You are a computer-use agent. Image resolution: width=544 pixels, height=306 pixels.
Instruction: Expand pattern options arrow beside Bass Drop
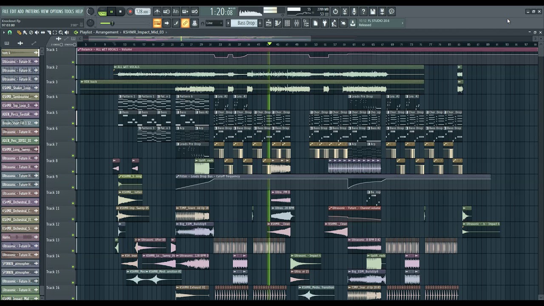(228, 23)
